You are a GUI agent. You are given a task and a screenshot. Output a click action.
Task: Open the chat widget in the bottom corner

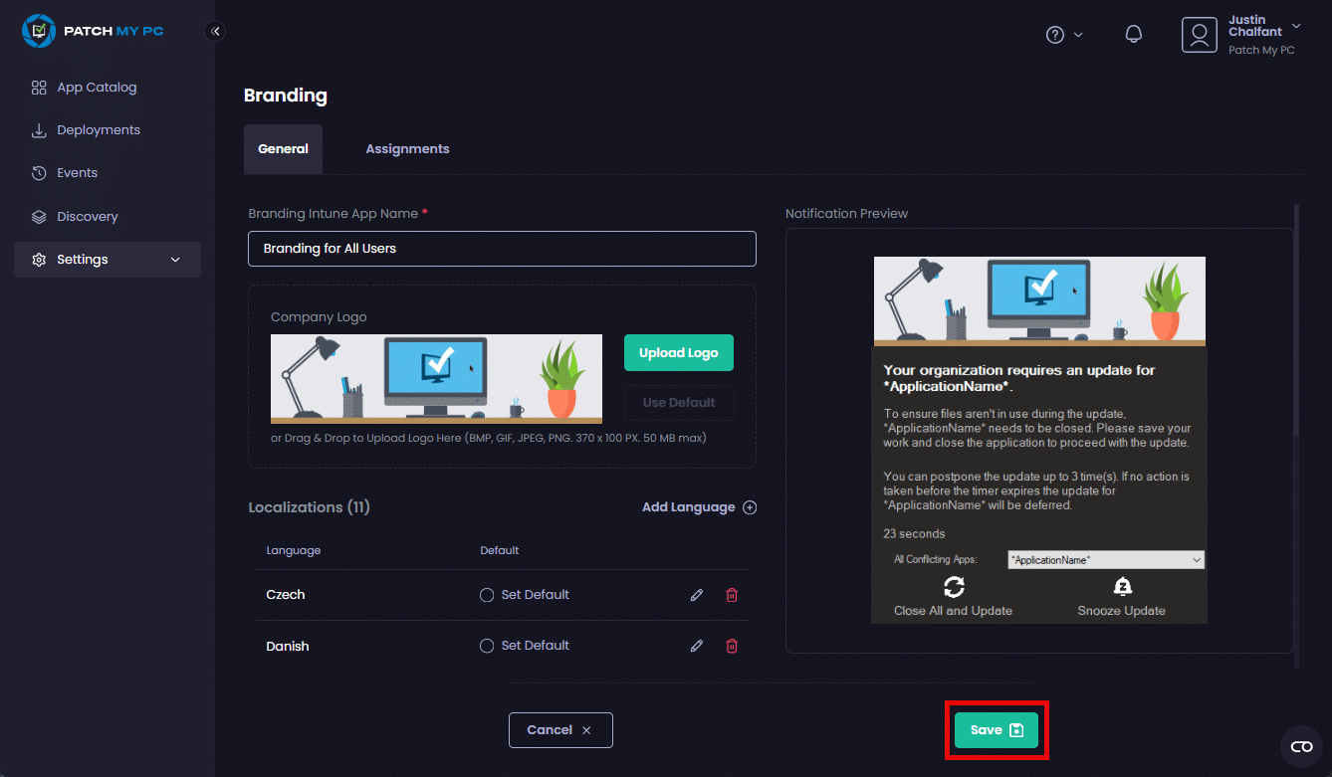click(x=1301, y=746)
